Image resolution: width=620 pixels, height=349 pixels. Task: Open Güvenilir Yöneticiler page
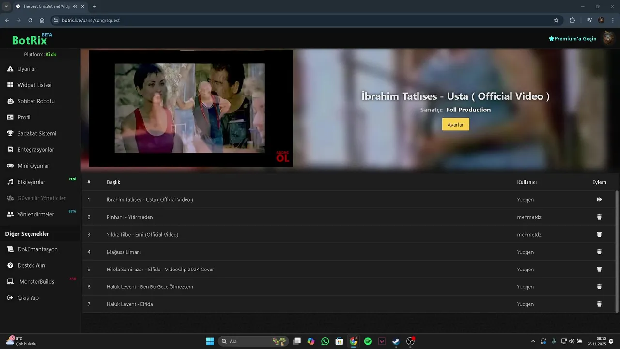[x=42, y=198]
